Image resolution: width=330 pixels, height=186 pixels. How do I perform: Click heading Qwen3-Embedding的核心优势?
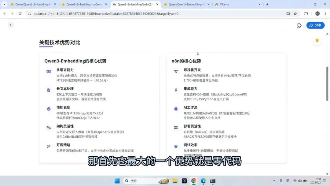(x=75, y=61)
